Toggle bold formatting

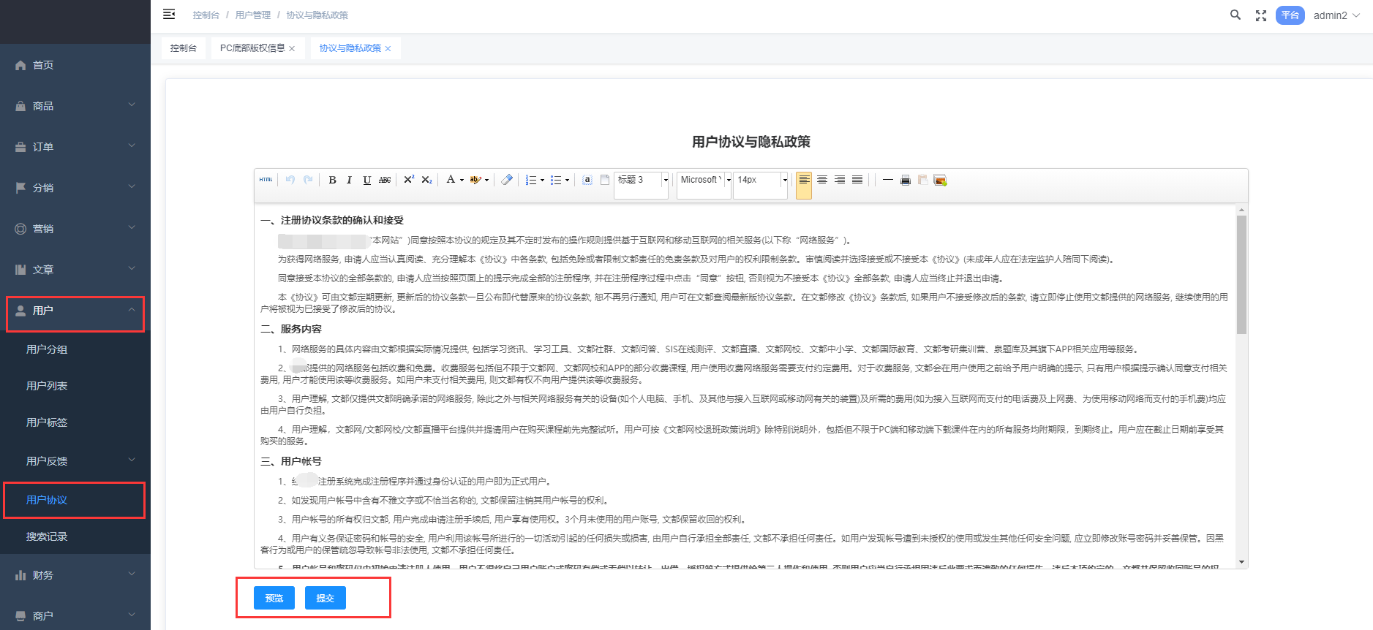click(332, 180)
